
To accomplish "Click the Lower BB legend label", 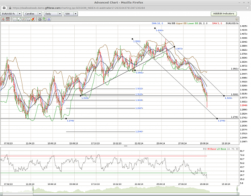I will [x=193, y=23].
